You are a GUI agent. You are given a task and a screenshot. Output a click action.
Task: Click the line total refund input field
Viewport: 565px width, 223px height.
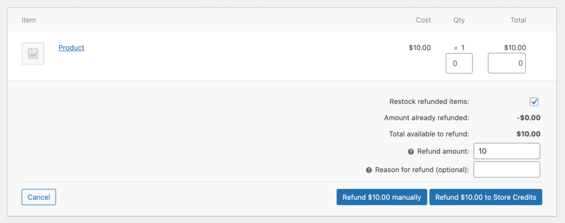coord(507,63)
